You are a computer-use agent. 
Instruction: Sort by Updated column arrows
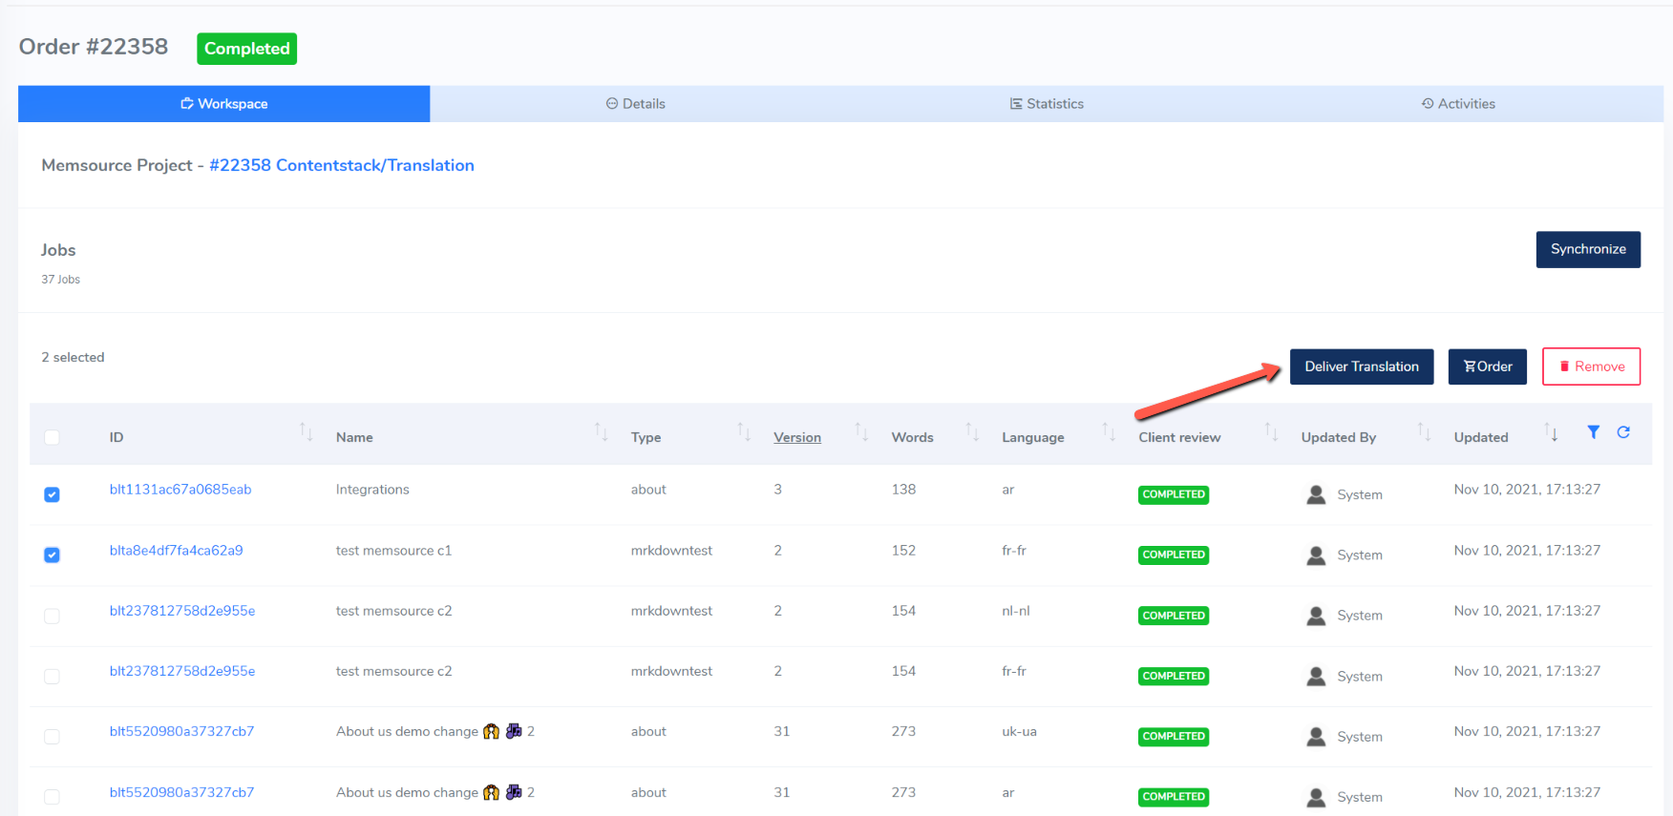coord(1551,431)
